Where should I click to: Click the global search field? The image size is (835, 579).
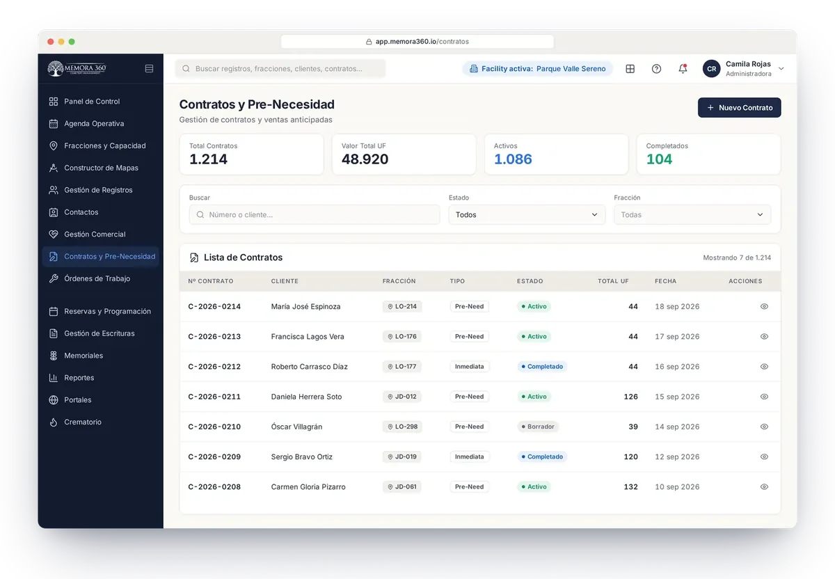click(x=280, y=69)
